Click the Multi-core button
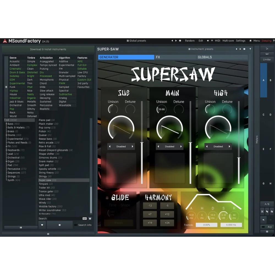 click(x=228, y=41)
